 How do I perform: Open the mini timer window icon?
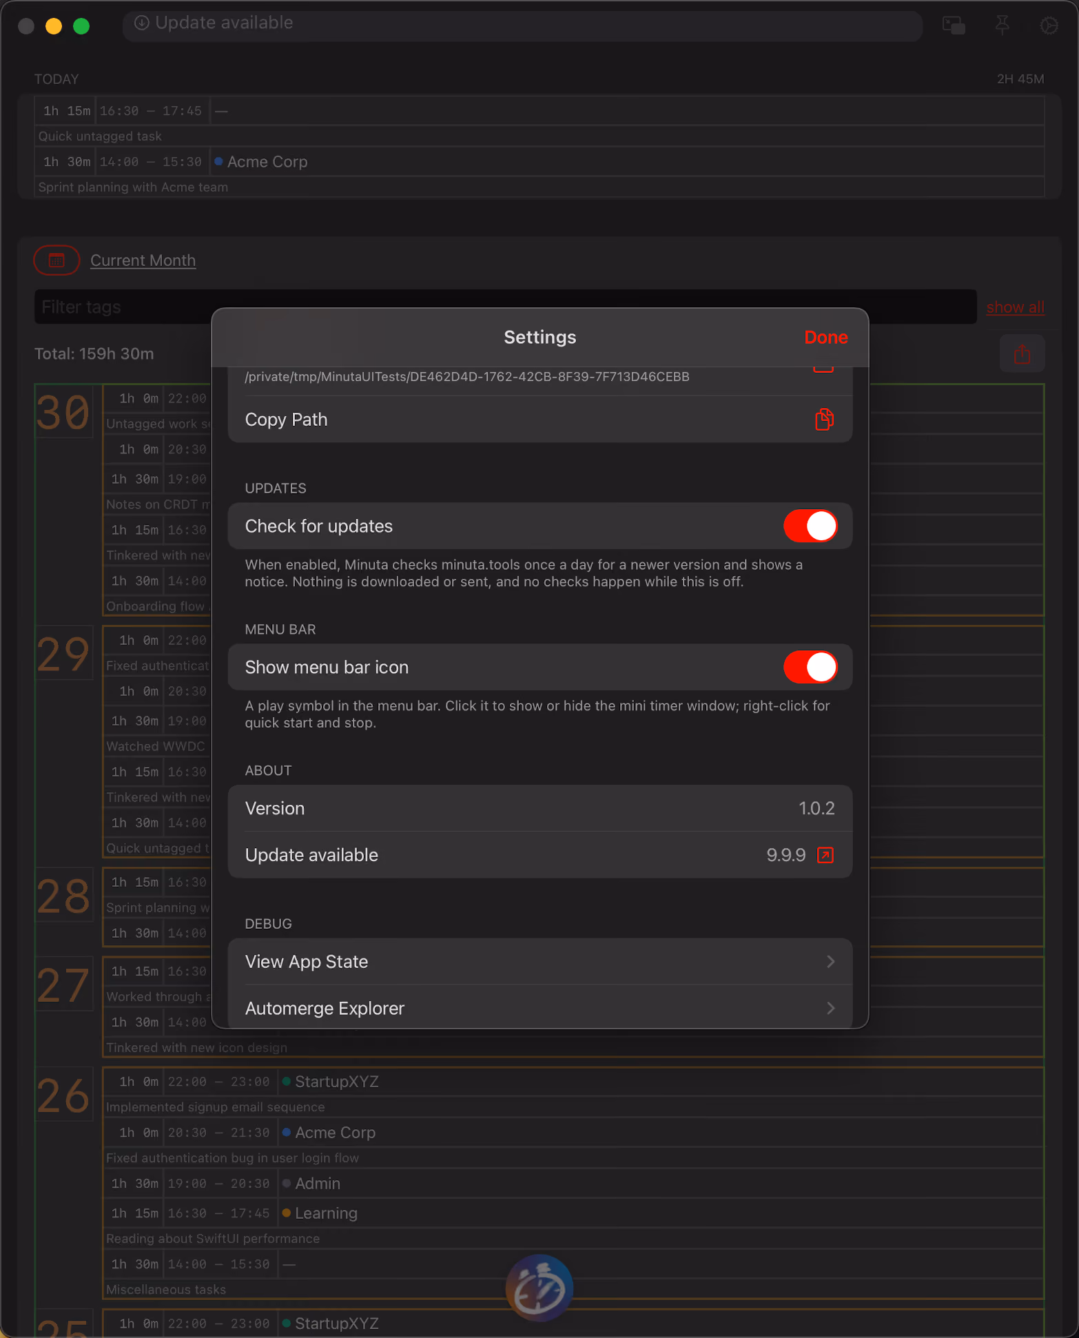(954, 25)
